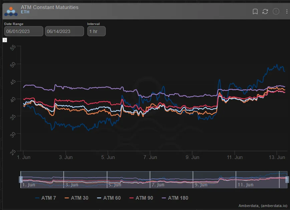Click the Interval label
Viewport: 290px width, 210px height.
(x=93, y=24)
